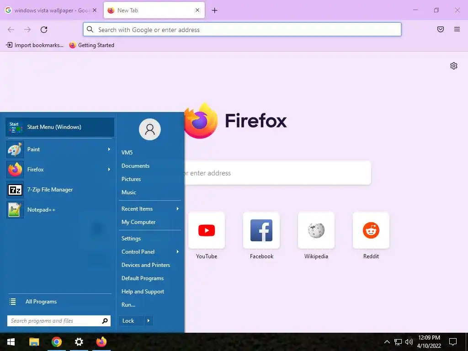Click the Firefox address bar

point(242,30)
